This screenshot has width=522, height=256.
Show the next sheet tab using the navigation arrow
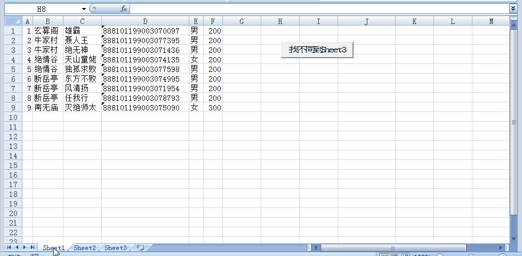coord(25,247)
